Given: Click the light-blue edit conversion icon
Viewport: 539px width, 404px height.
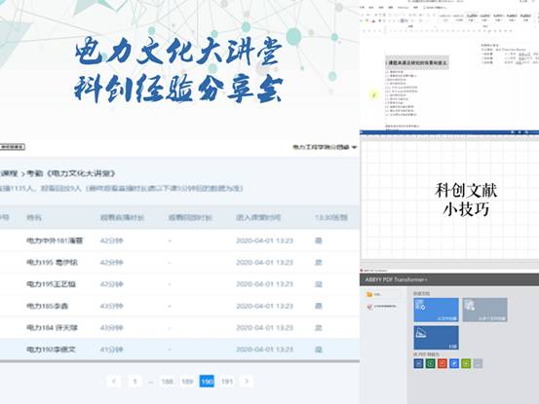Looking at the screenshot, I should (x=454, y=363).
